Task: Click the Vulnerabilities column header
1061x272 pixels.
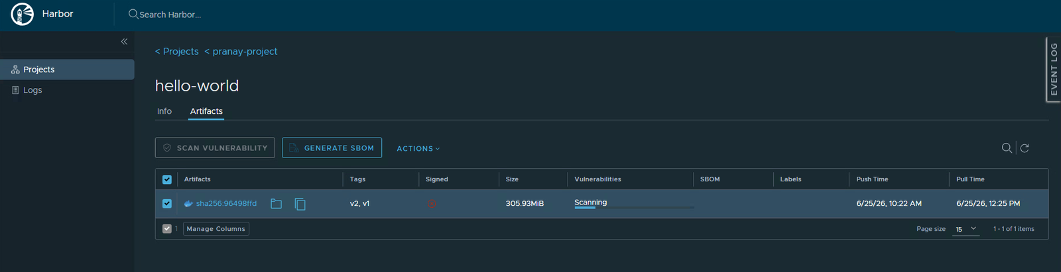Action: [597, 179]
